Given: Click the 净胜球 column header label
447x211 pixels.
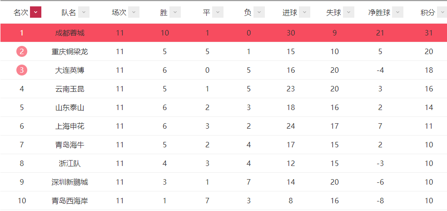Looking at the screenshot, I should click(x=379, y=13).
